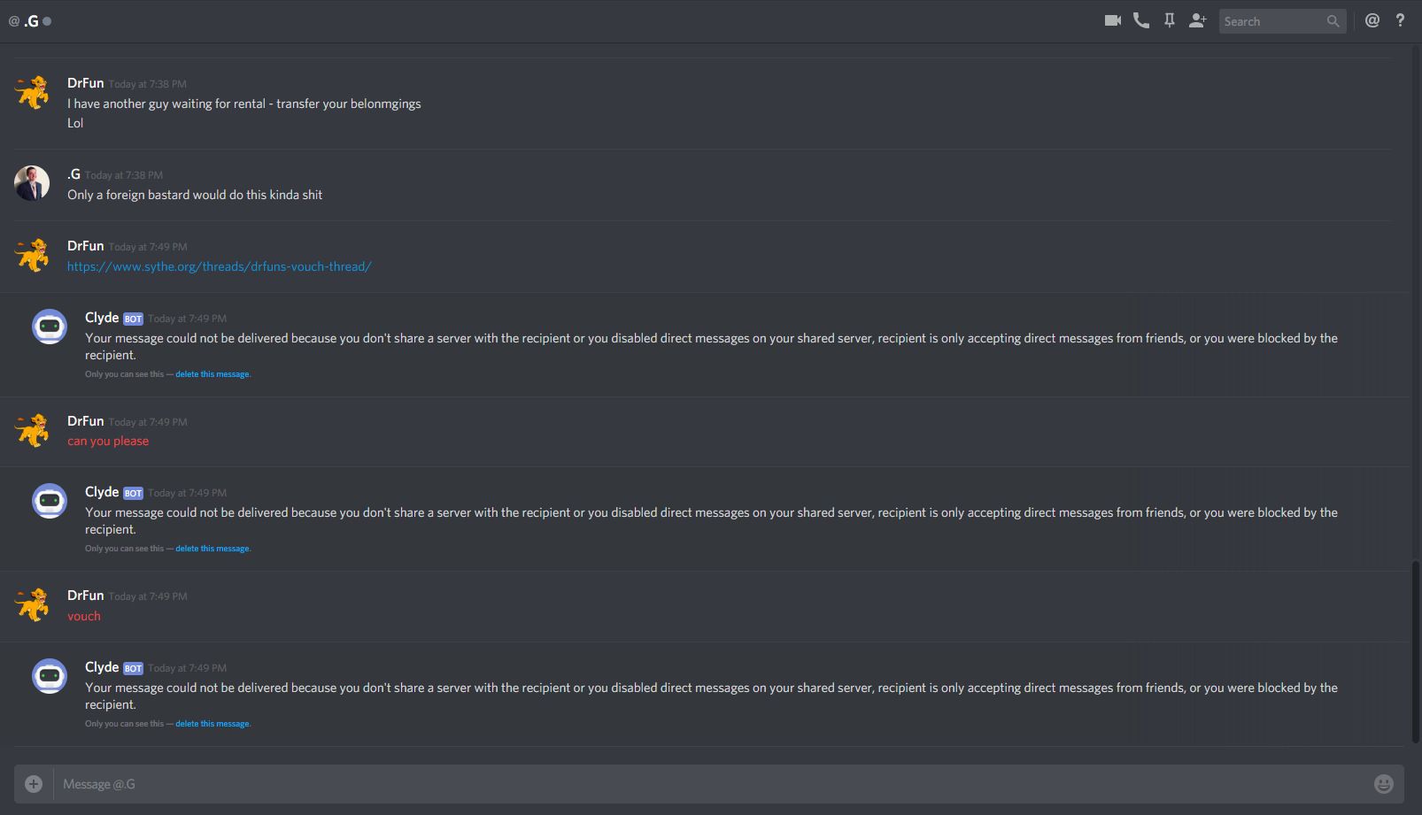Start a voice call

click(x=1141, y=20)
